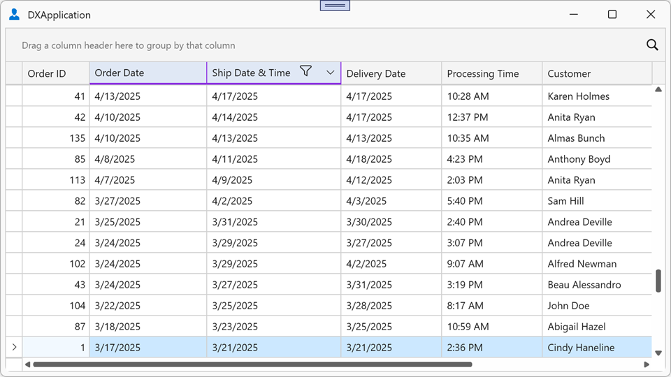Click the Processing Time column header
Viewport: 671px width, 377px height.
(x=491, y=73)
